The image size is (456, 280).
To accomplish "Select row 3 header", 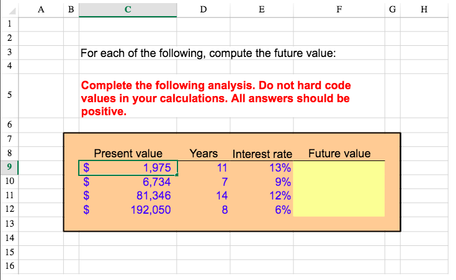I will click(9, 52).
